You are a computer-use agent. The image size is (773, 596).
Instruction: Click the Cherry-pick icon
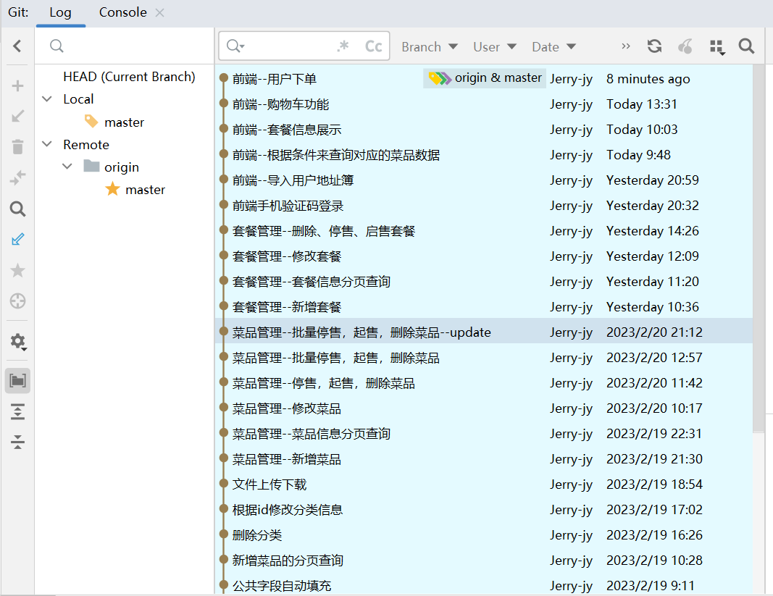pos(685,46)
